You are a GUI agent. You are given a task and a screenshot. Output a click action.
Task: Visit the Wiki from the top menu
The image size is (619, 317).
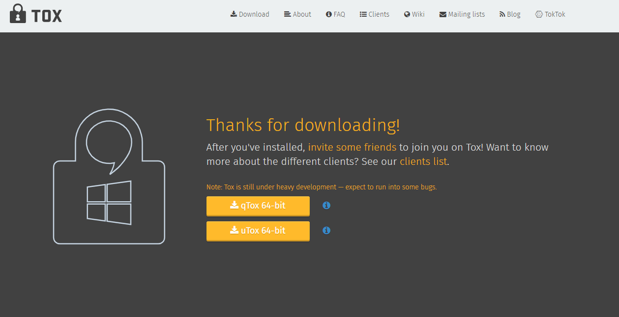(414, 14)
